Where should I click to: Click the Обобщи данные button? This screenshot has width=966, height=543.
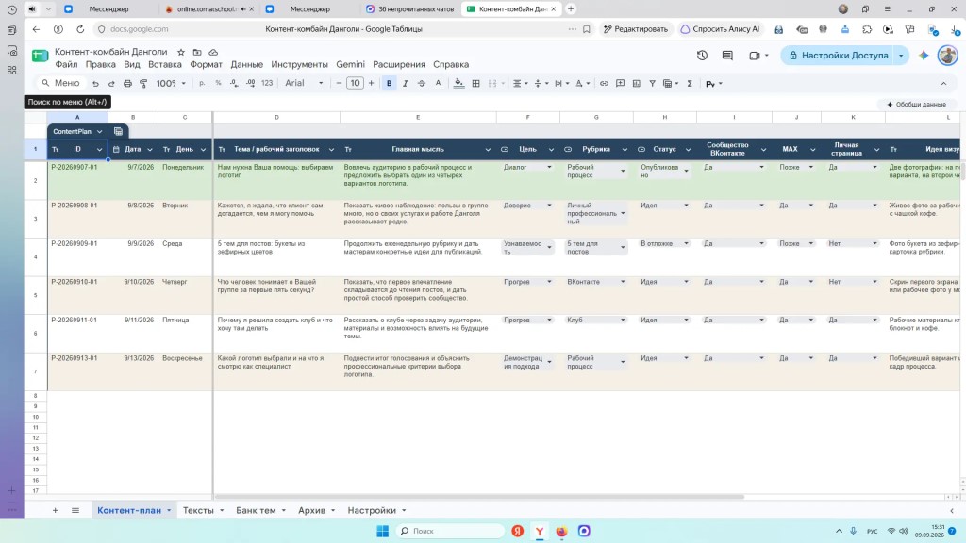(x=916, y=105)
